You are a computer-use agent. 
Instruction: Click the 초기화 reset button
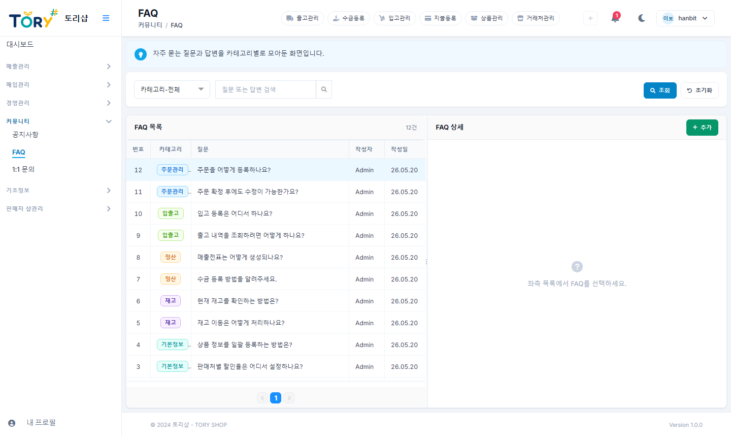[x=700, y=90]
